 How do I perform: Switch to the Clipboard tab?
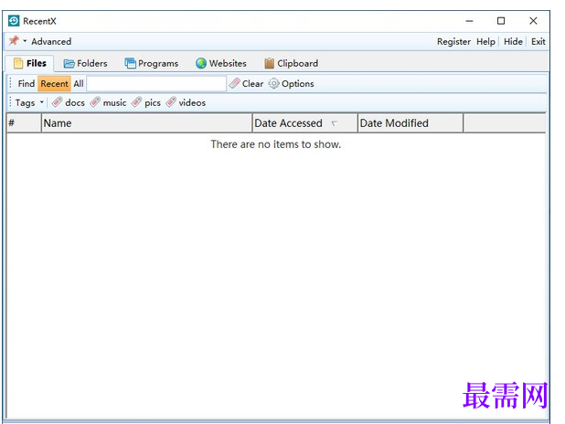(x=291, y=63)
